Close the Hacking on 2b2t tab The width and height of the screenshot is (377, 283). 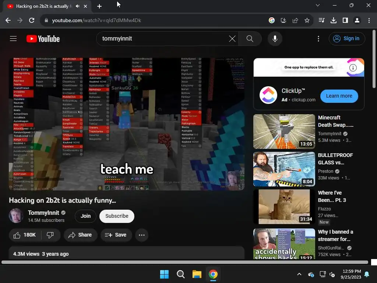85,6
